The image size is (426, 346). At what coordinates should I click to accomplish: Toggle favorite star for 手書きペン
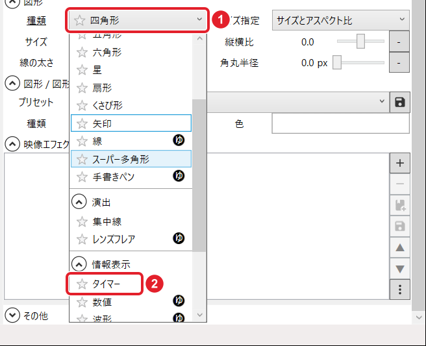point(82,177)
